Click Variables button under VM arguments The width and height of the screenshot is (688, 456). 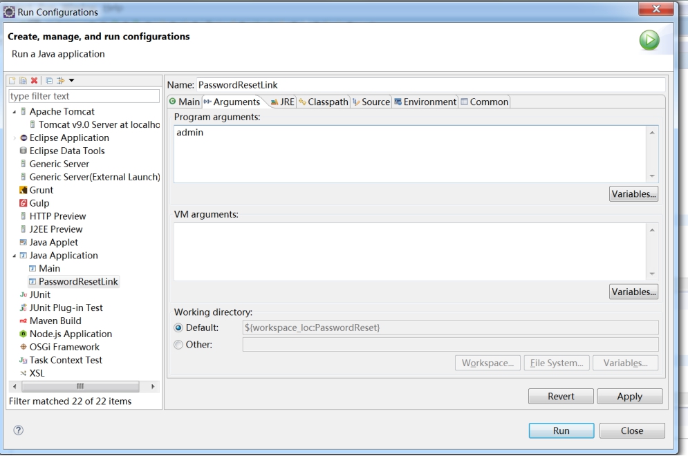coord(633,292)
